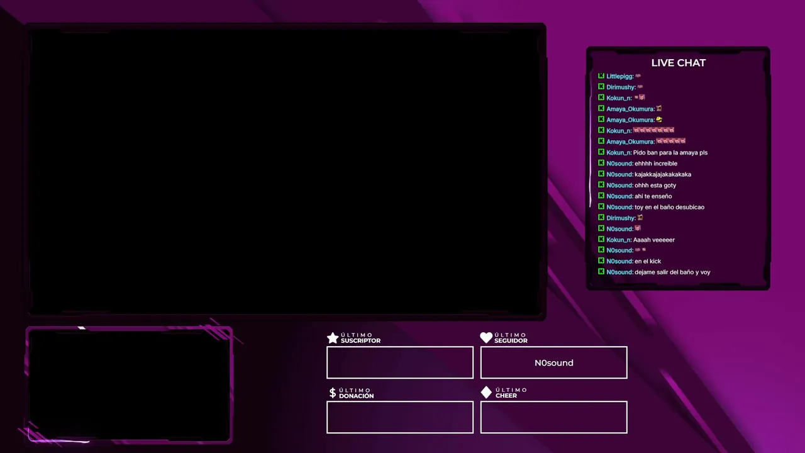Click the empty Último Donación box
805x453 pixels.
pos(400,417)
